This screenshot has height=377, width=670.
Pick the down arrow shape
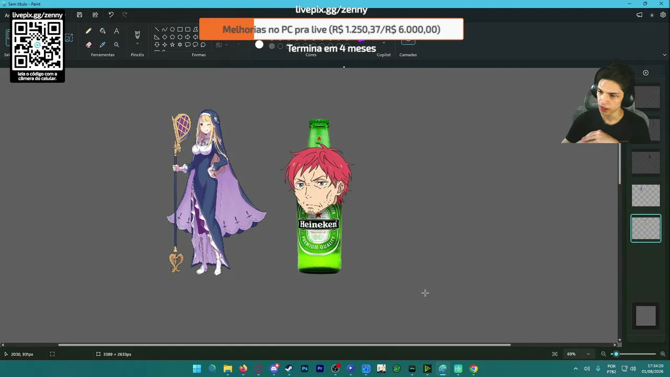[x=157, y=45]
